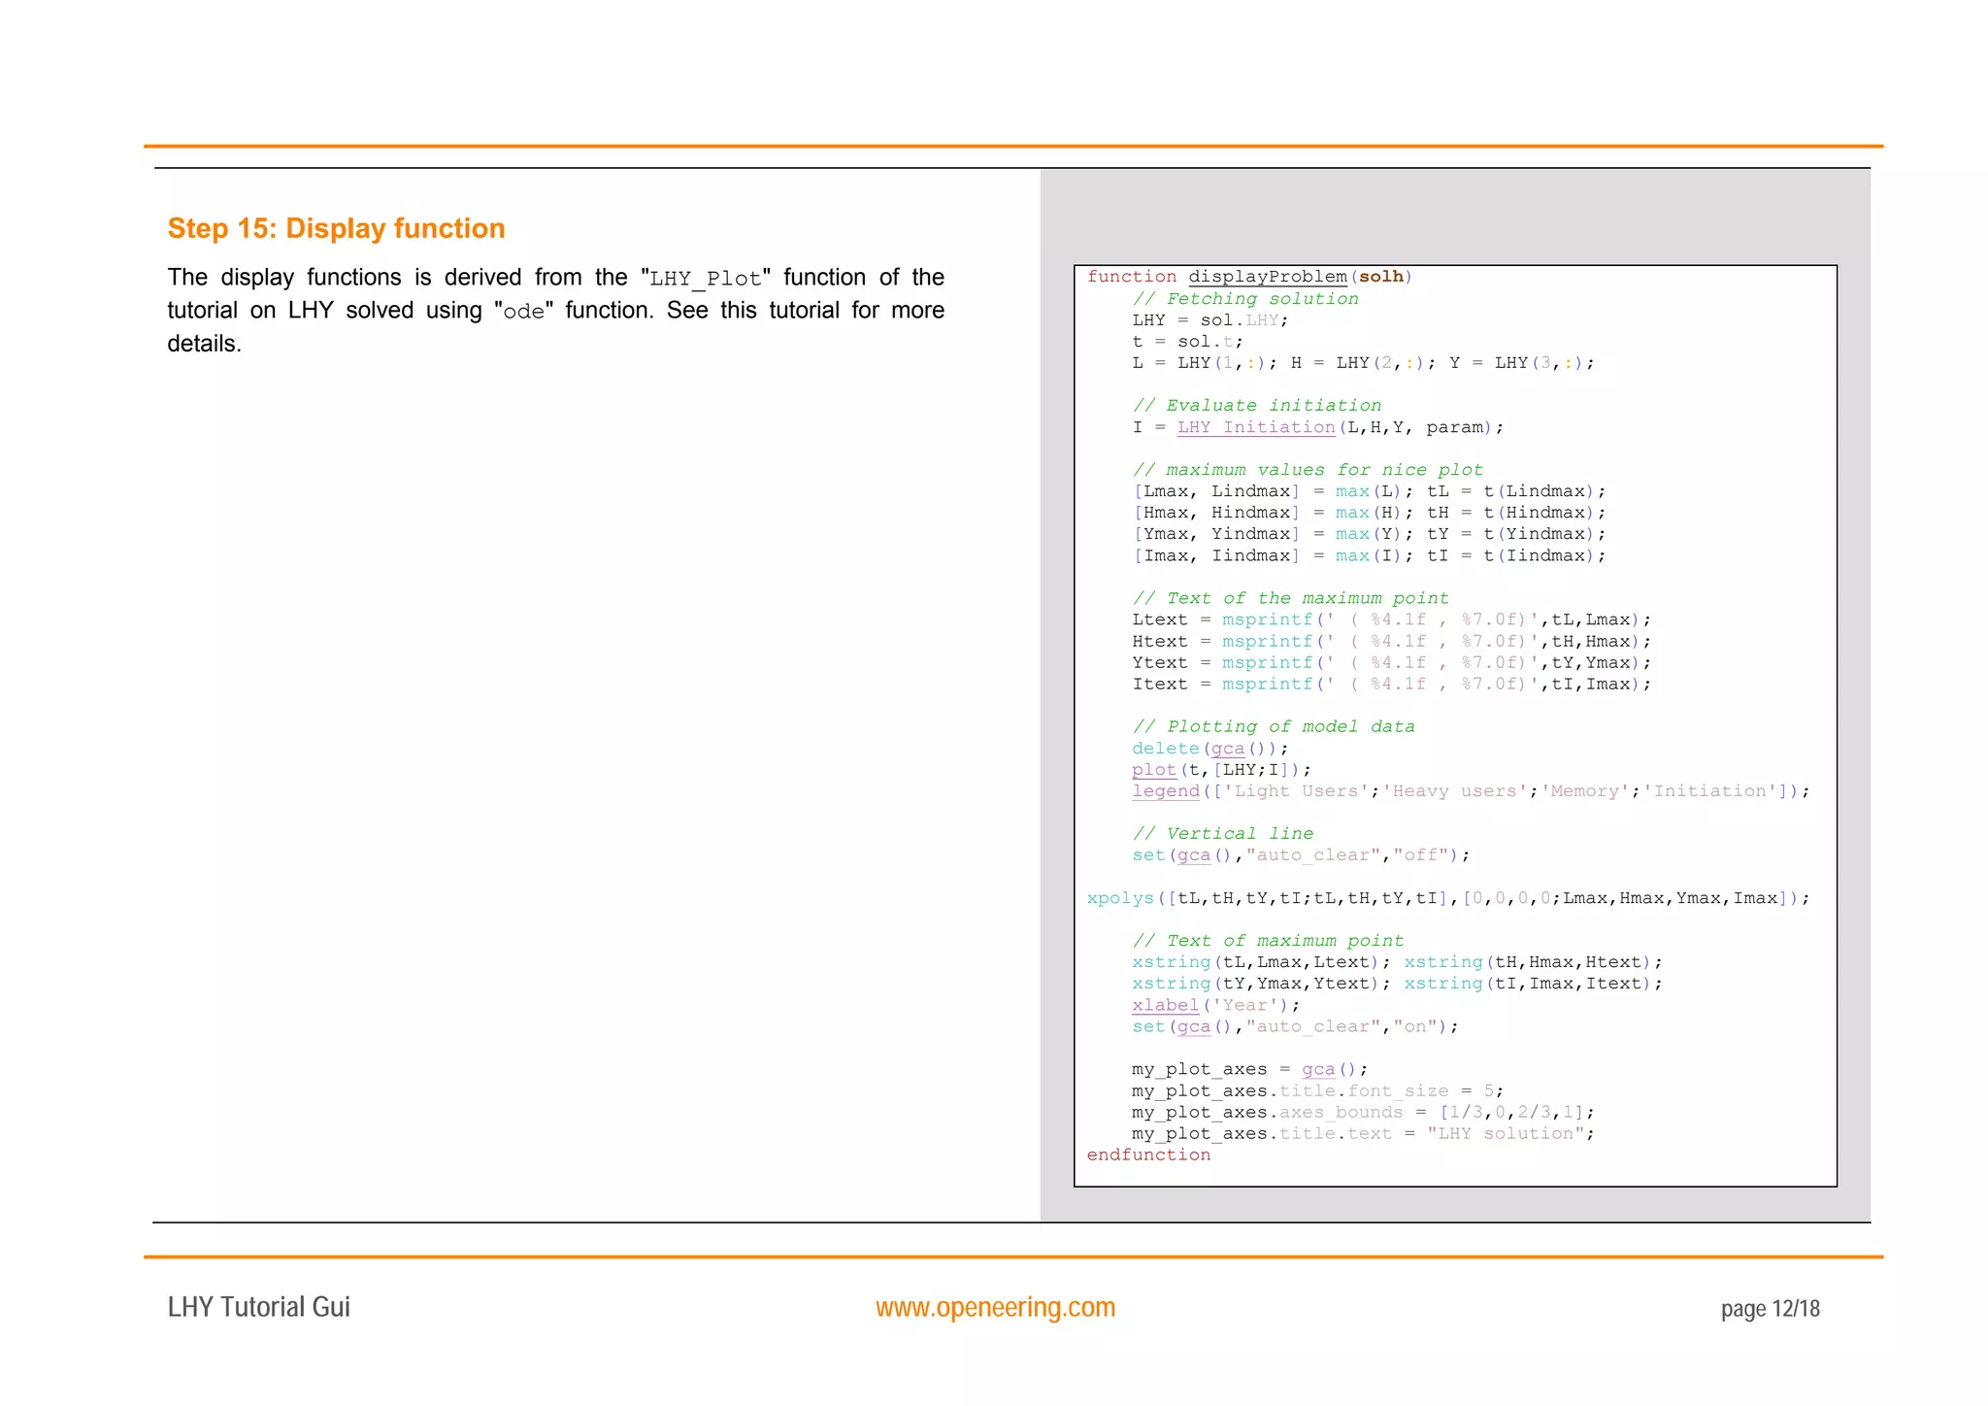Click the '// Text of the maximum point' comment

(1290, 598)
